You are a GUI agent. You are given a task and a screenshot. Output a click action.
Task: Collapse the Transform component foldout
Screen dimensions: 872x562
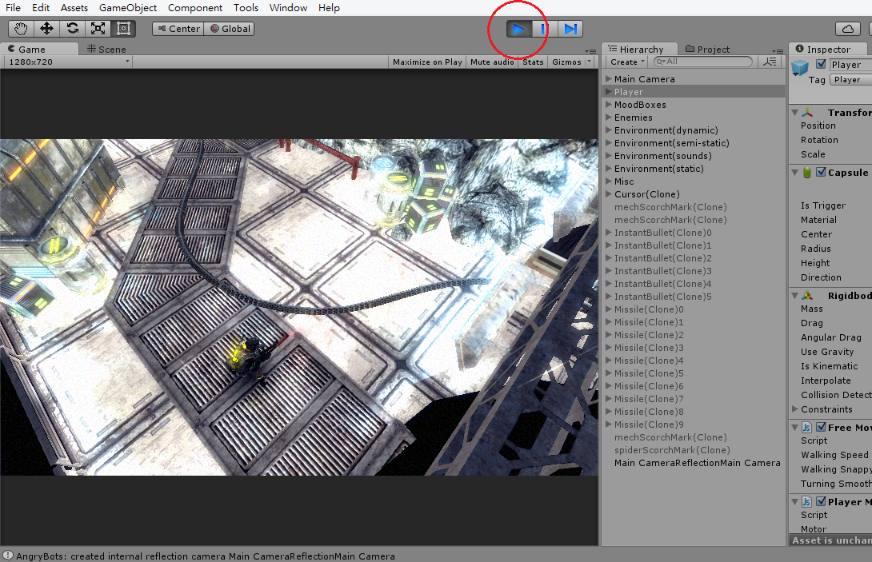795,112
